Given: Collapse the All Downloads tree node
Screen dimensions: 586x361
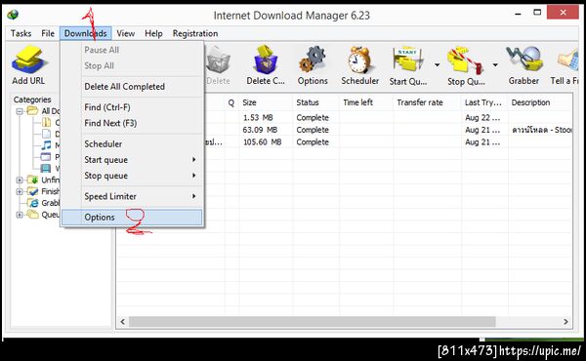Looking at the screenshot, I should 20,111.
